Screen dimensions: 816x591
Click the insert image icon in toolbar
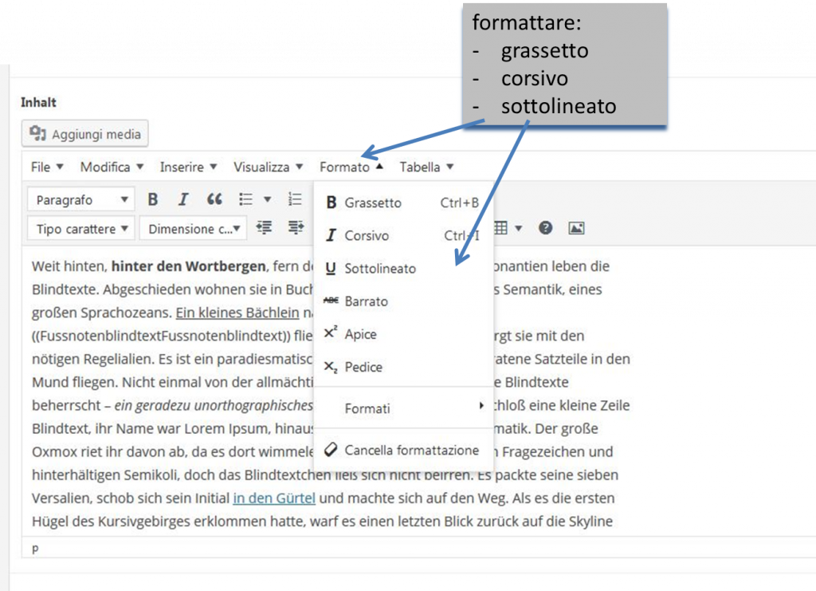pos(576,228)
